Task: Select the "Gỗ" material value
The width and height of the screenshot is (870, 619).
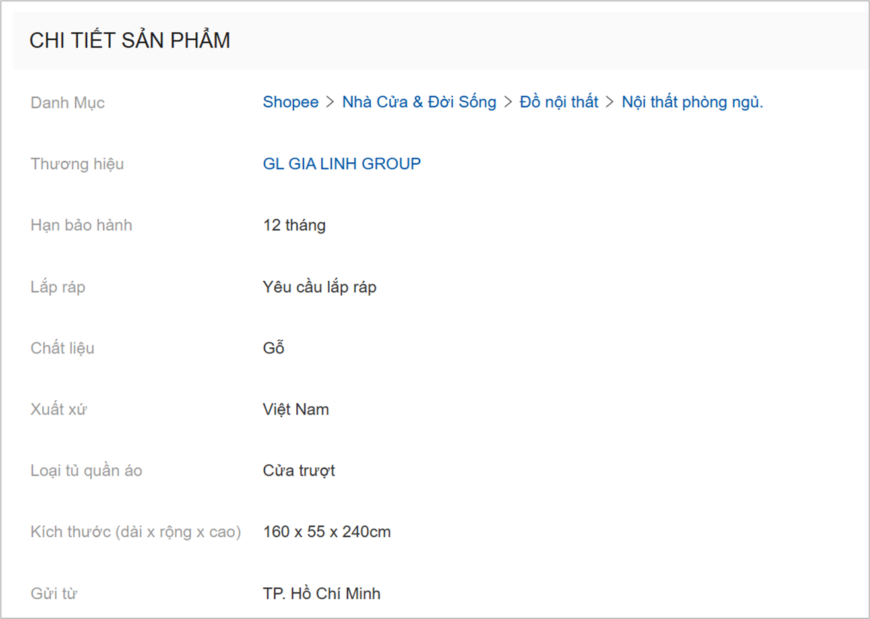Action: pos(272,347)
